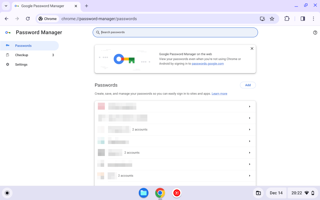The width and height of the screenshot is (320, 200).
Task: Click the Chrome icon on the shelf
Action: (160, 193)
